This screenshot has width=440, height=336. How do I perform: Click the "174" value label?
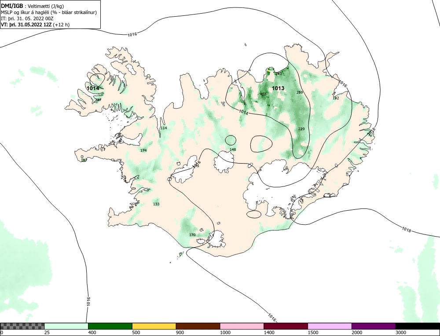(143, 150)
